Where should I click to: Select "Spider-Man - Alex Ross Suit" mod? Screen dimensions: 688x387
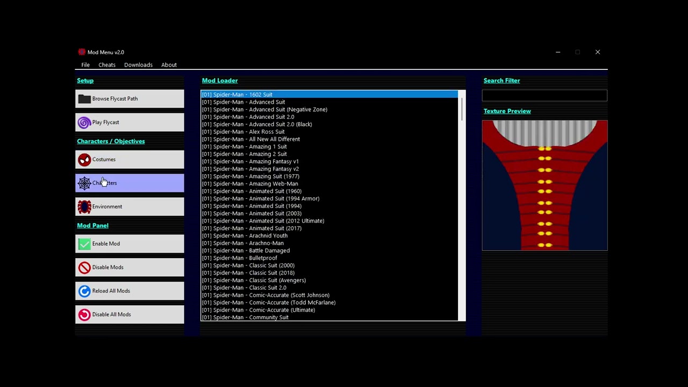(329, 132)
